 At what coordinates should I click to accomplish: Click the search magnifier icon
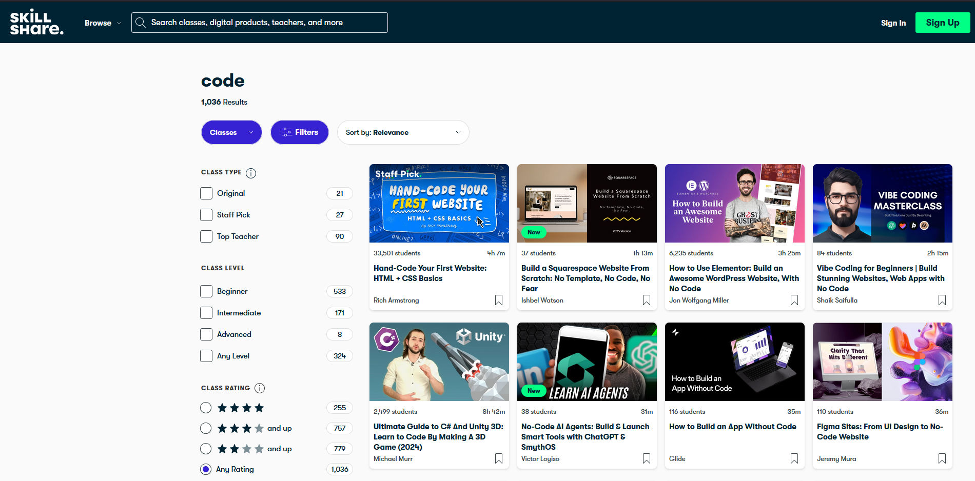click(141, 23)
